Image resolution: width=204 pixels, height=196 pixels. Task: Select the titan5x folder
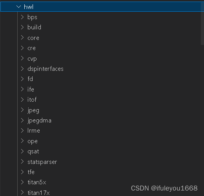tap(37, 182)
